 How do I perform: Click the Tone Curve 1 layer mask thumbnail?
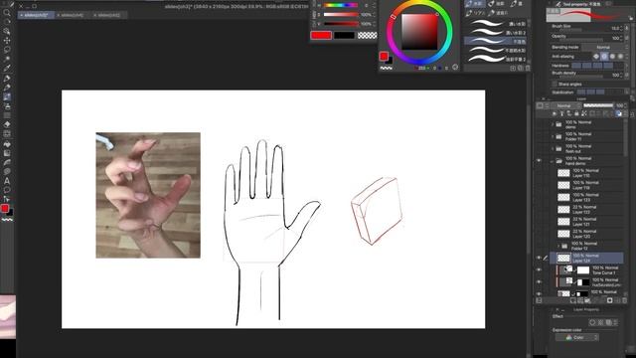click(x=583, y=269)
